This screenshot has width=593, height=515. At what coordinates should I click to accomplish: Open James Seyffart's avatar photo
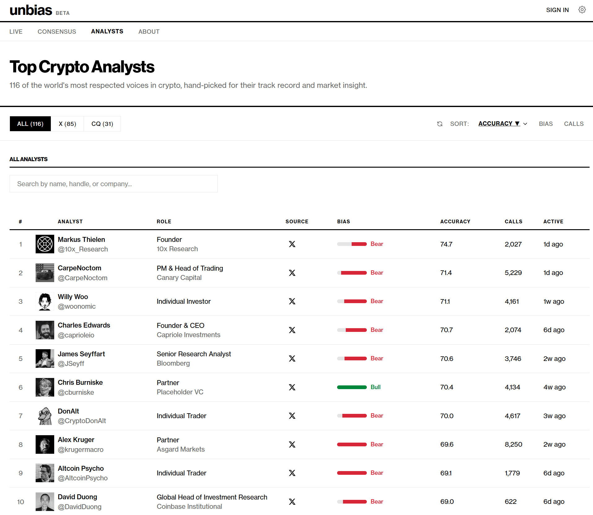click(45, 358)
